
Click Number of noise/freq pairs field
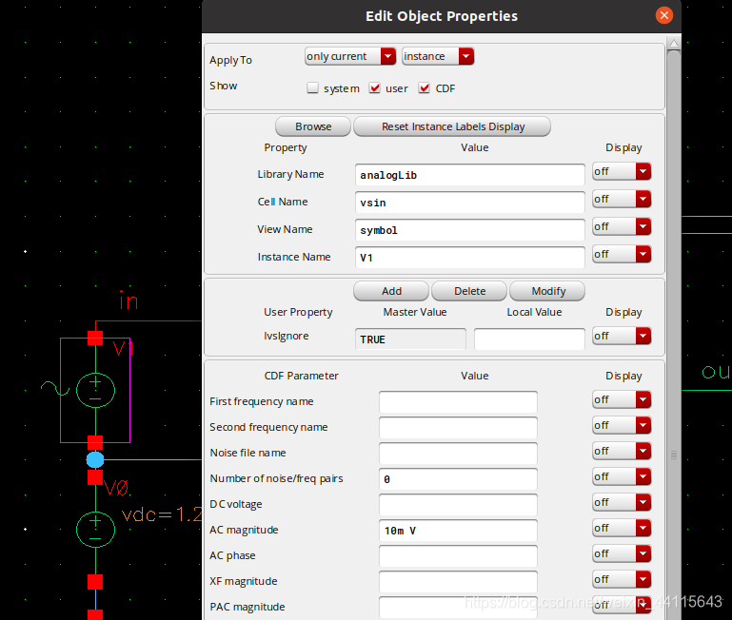point(458,478)
